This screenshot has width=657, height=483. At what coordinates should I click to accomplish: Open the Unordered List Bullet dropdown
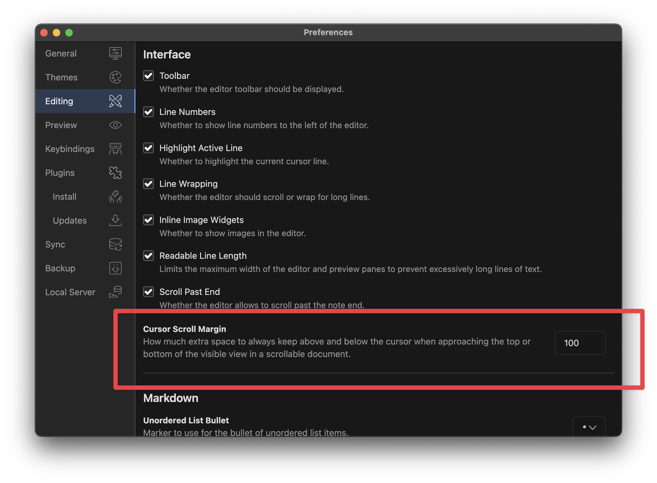point(589,427)
